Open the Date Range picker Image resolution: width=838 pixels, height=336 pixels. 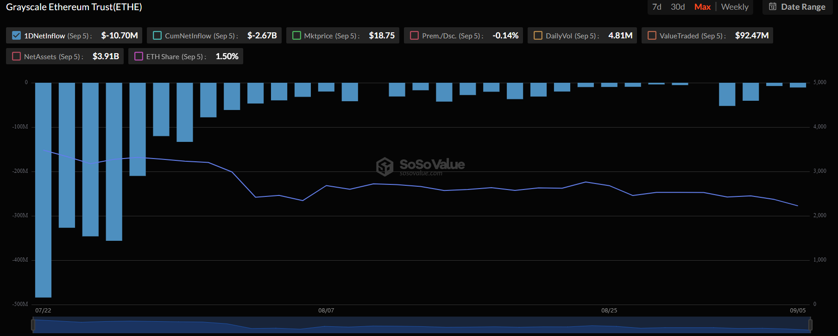click(x=797, y=7)
